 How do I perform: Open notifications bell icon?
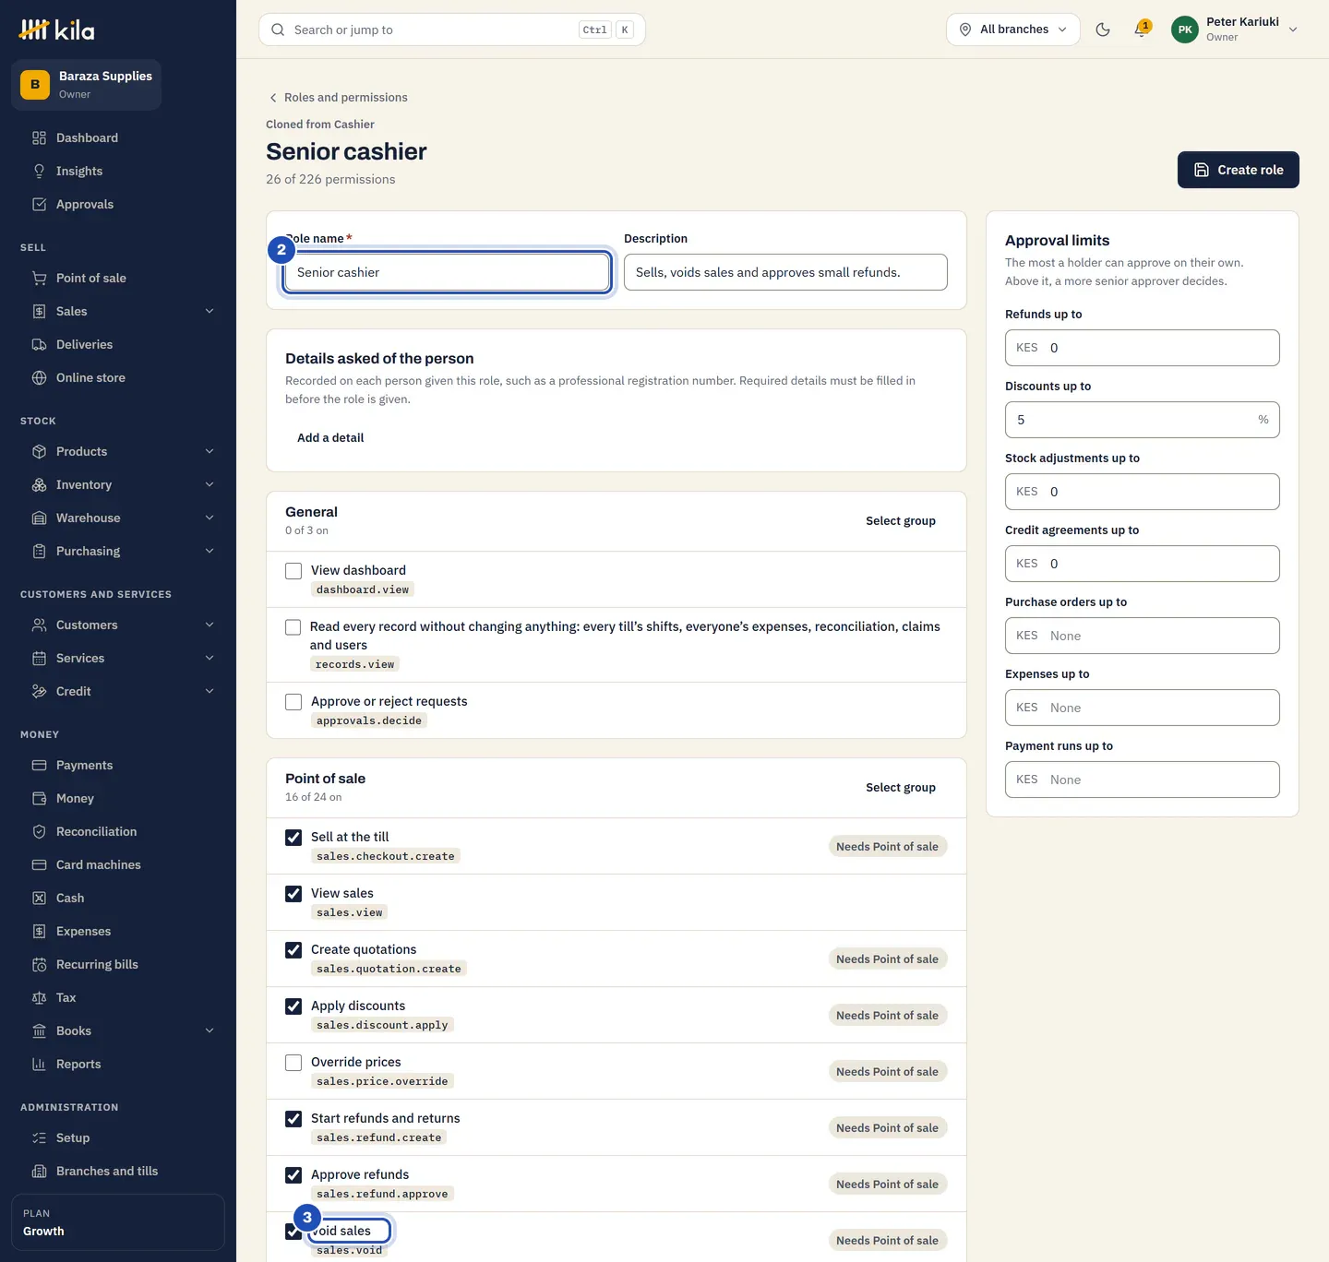coord(1142,30)
